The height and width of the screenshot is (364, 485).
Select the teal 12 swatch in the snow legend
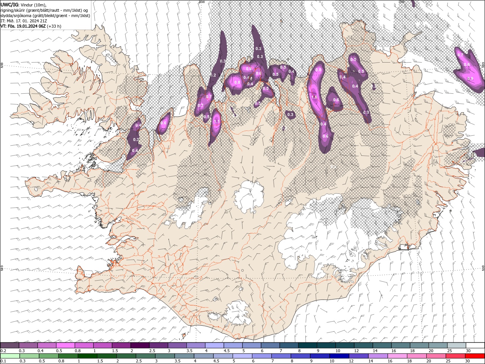(x=364, y=345)
